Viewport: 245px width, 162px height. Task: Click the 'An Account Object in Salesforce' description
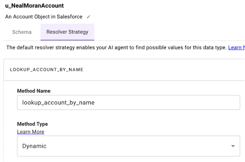point(44,17)
